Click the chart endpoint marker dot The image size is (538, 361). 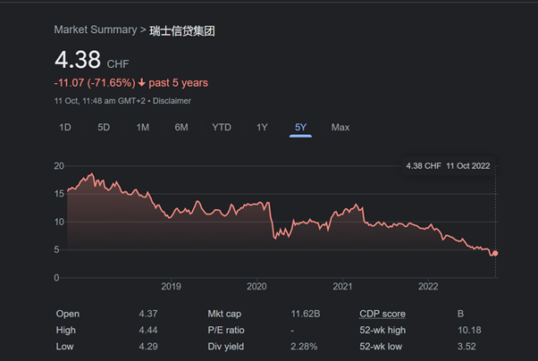(495, 253)
